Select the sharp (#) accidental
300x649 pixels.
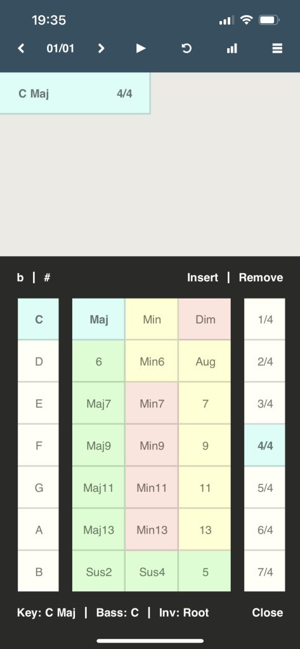pos(47,278)
